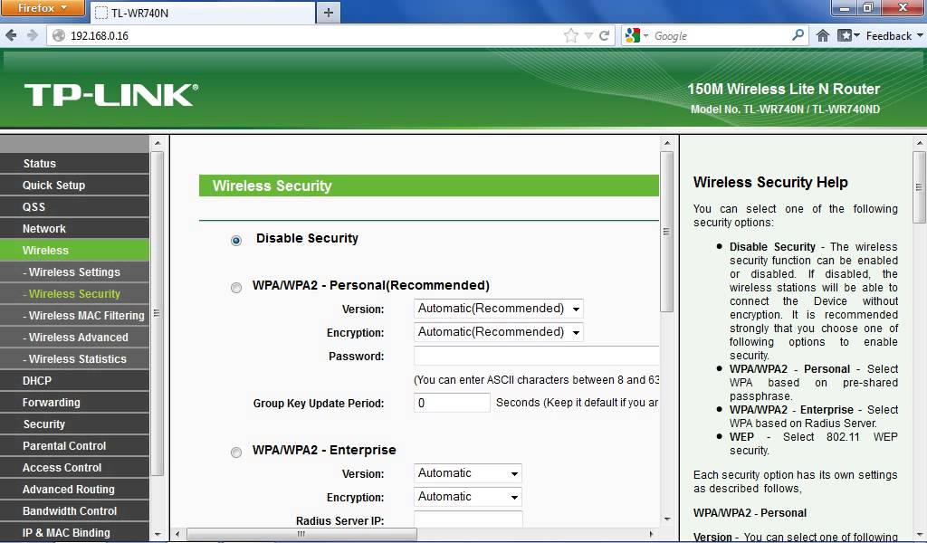The image size is (927, 543).
Task: Click the Radius Server IP field
Action: 468,519
